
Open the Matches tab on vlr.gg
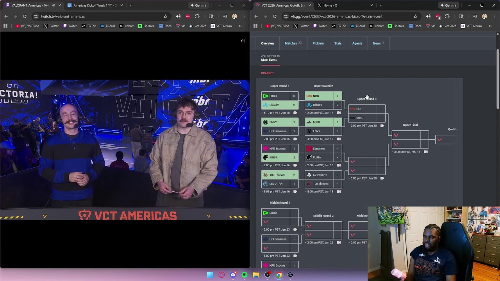coord(293,43)
